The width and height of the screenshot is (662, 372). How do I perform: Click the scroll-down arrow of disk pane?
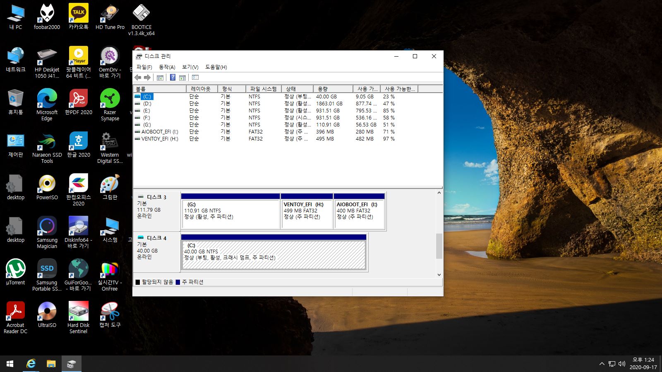439,274
